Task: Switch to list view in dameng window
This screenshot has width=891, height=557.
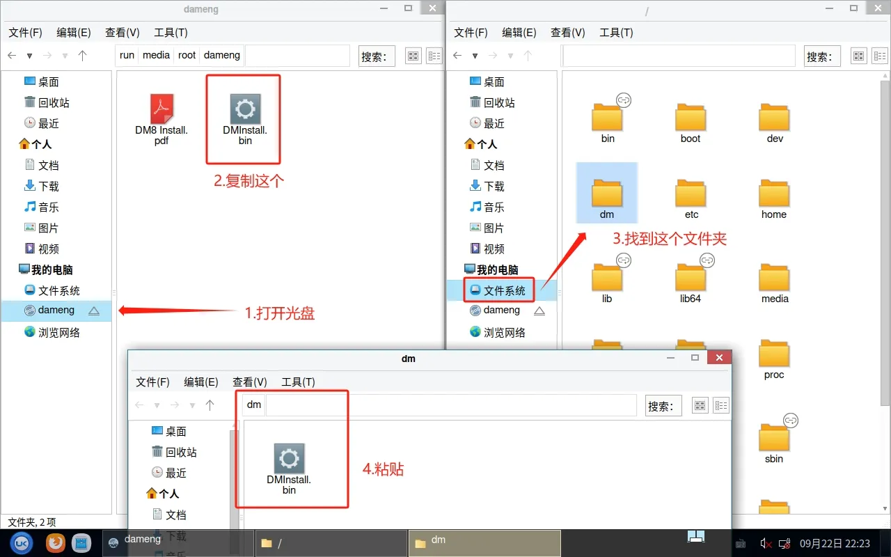Action: click(x=434, y=56)
